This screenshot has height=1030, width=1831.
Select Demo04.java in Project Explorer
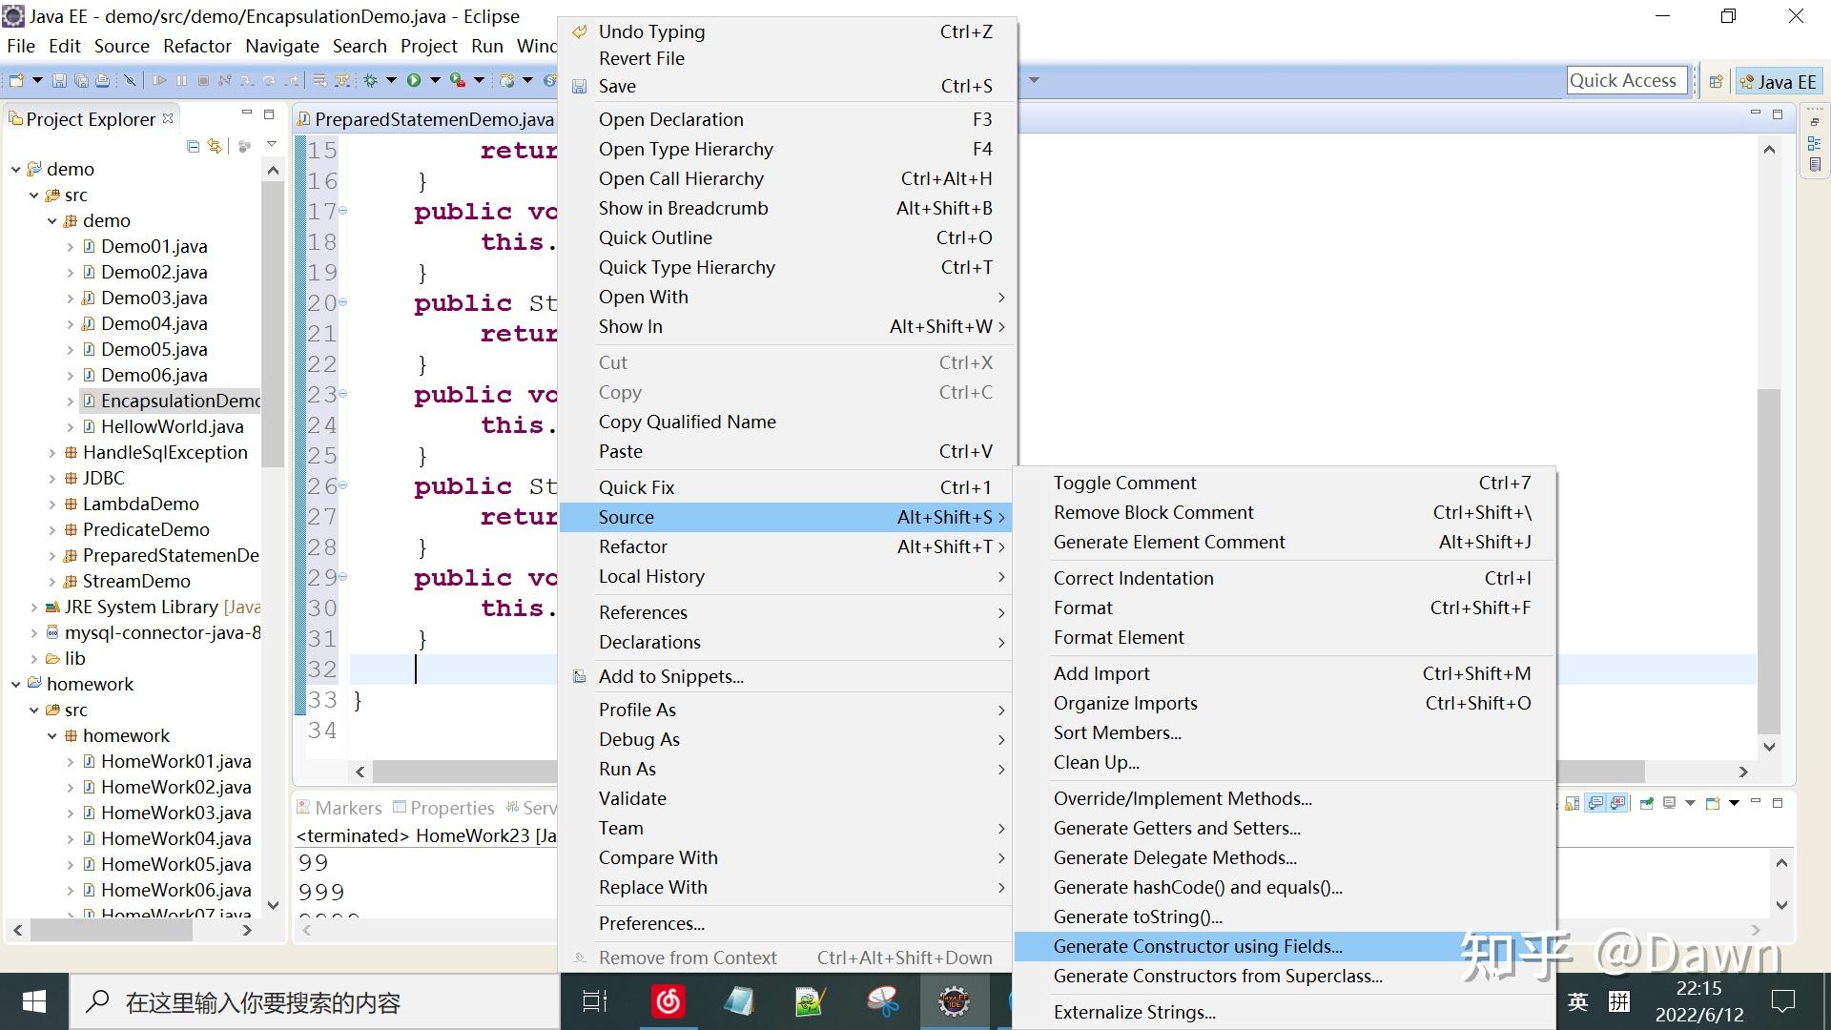pyautogui.click(x=154, y=323)
